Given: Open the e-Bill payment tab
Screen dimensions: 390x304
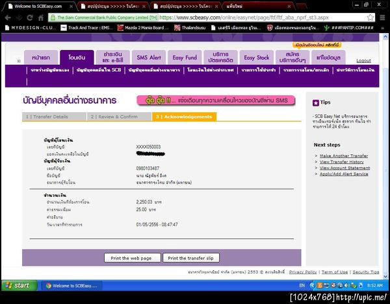Looking at the screenshot, I should coord(113,57).
